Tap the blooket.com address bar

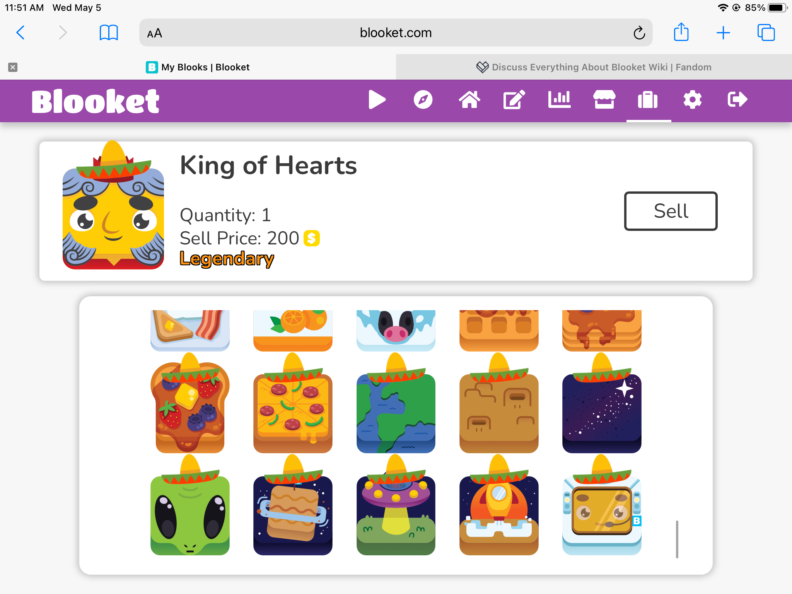396,33
